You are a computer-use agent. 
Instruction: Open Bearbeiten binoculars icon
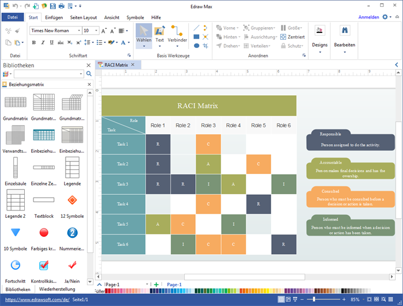pyautogui.click(x=345, y=31)
